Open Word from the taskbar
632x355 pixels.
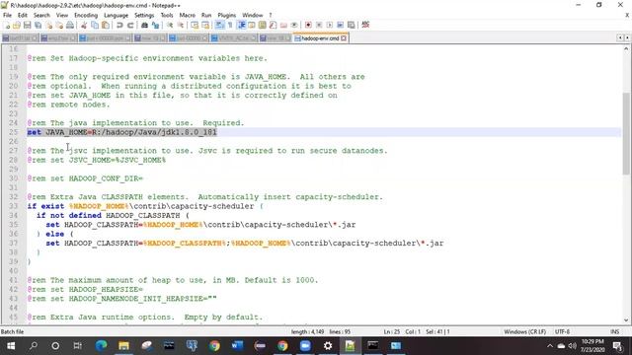point(237,346)
